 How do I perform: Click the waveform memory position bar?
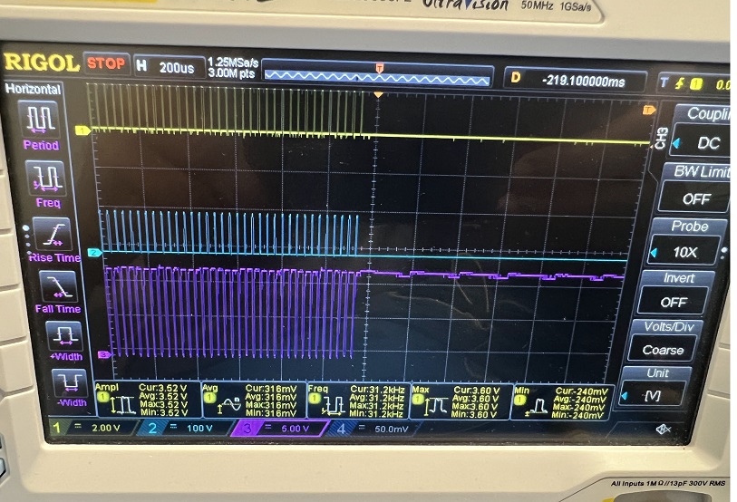tap(379, 76)
